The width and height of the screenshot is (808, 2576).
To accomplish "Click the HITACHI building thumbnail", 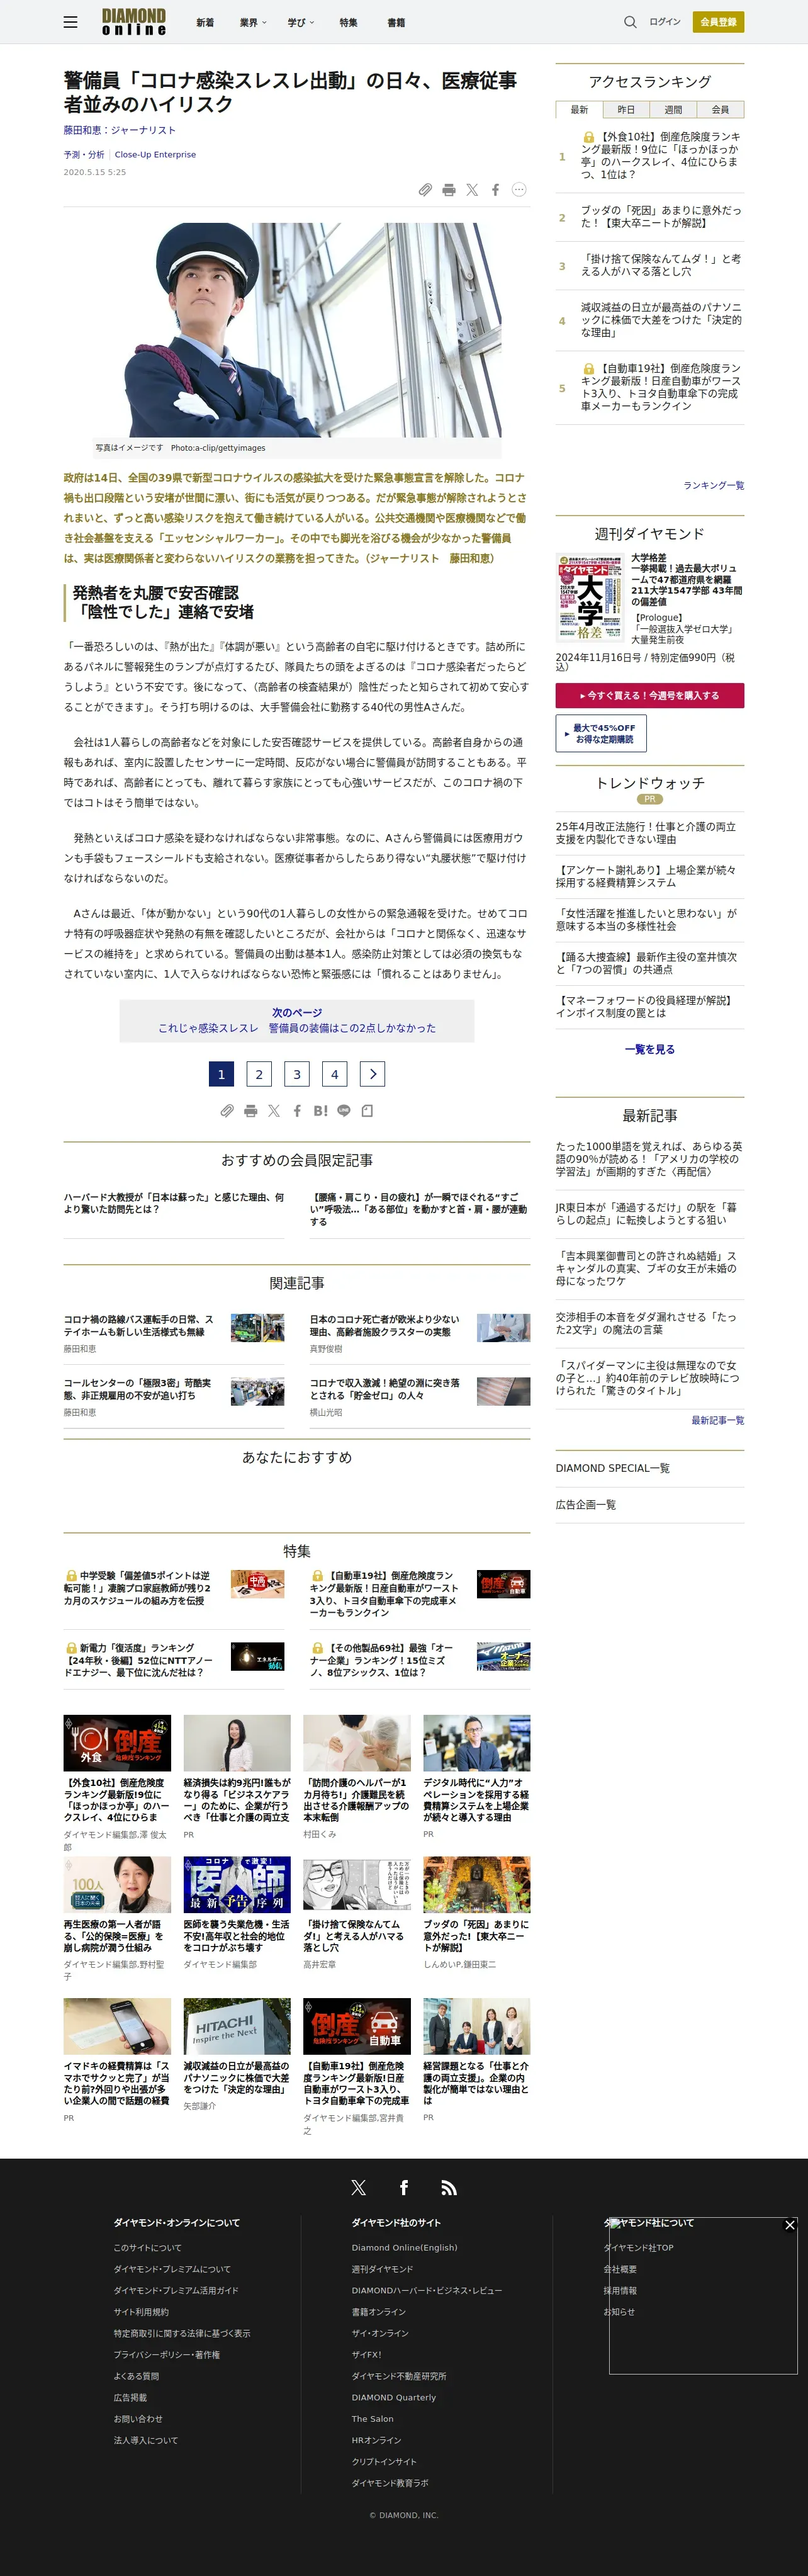I will (237, 2026).
